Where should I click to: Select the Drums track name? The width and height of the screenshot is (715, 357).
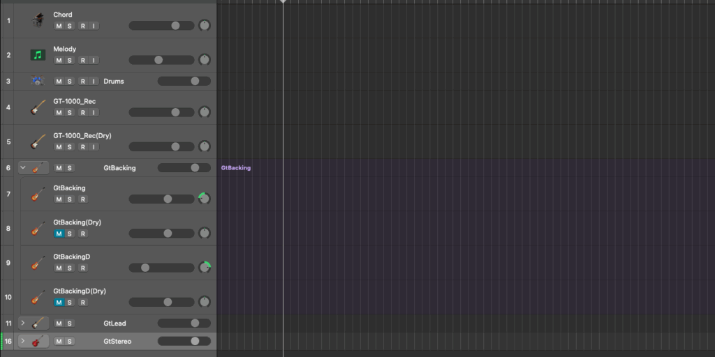114,81
